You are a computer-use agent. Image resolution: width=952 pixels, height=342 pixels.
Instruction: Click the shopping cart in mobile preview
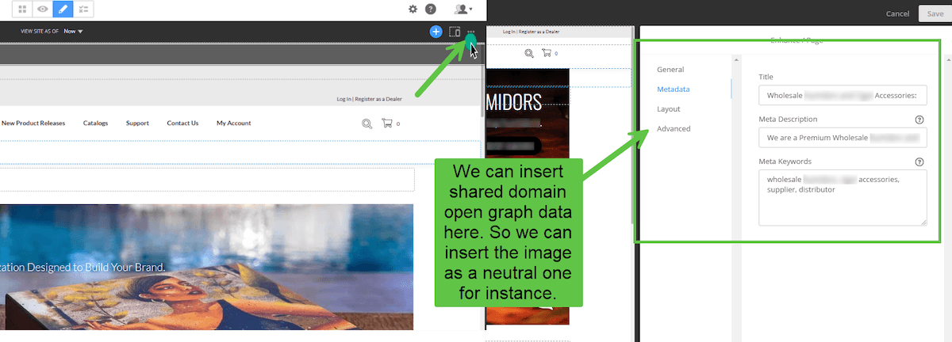pyautogui.click(x=546, y=53)
